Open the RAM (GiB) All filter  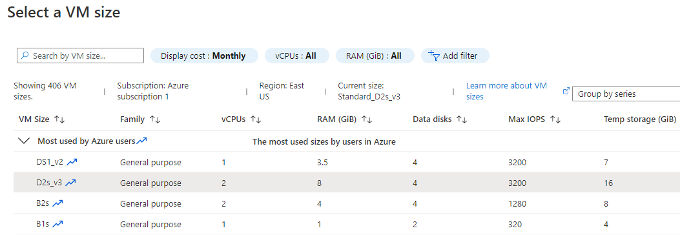point(375,56)
